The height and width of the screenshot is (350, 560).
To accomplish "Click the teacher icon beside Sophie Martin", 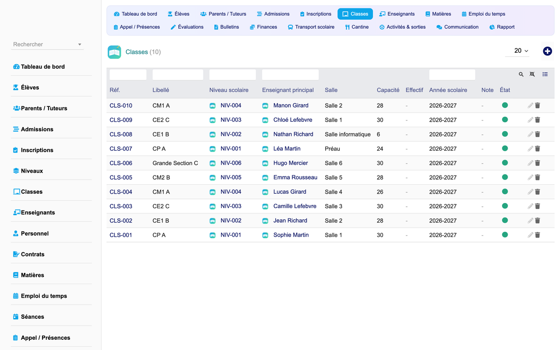I will tap(265, 235).
